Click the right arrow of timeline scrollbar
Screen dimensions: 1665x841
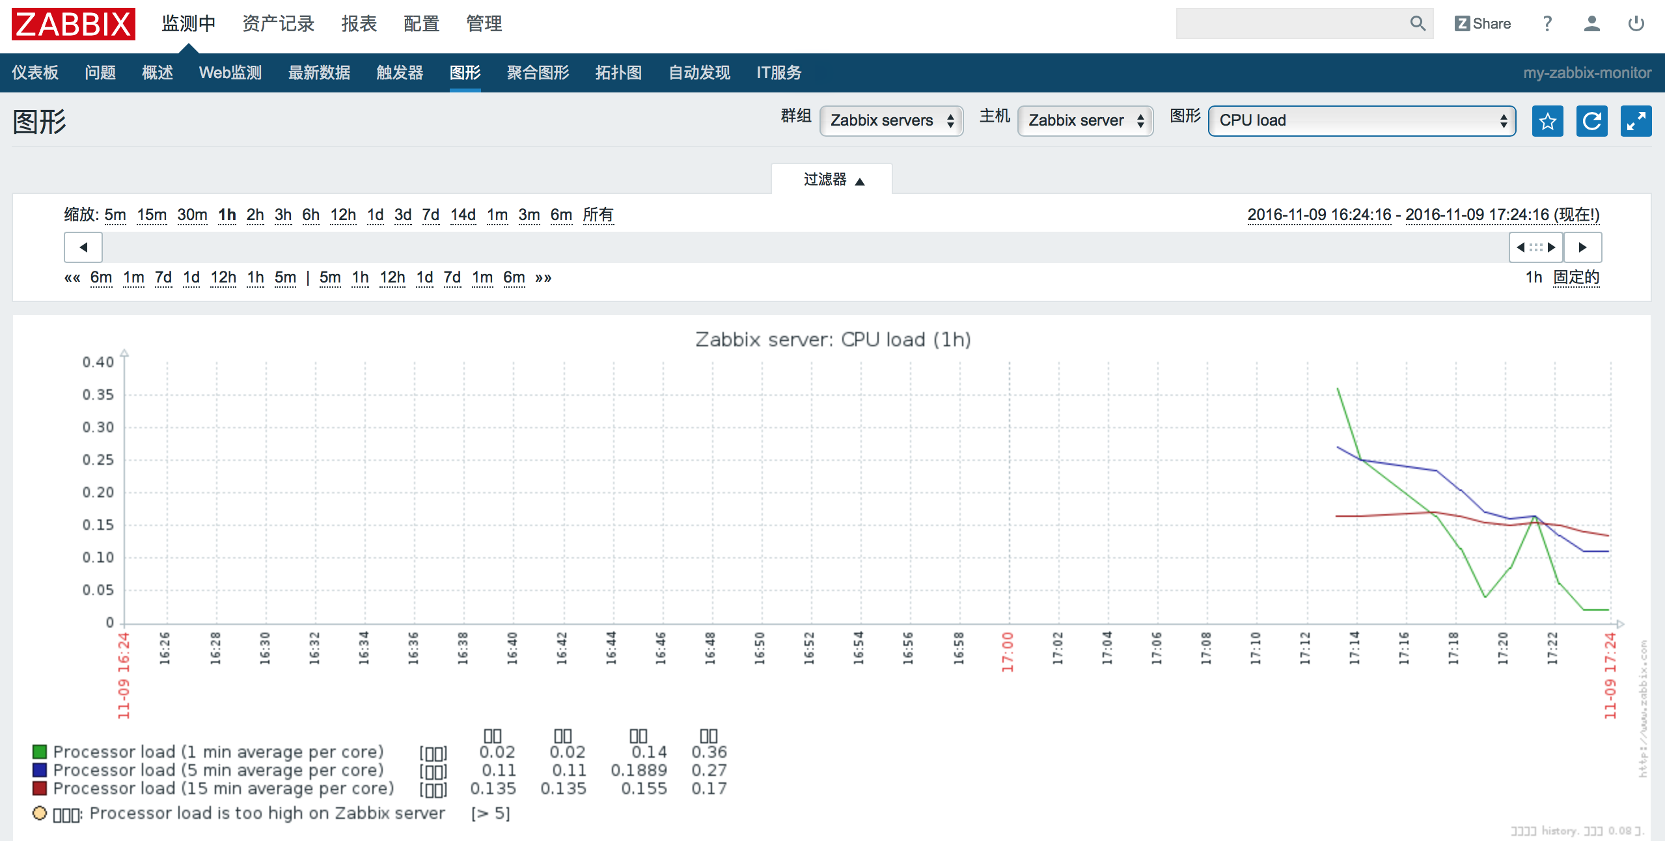click(1582, 247)
